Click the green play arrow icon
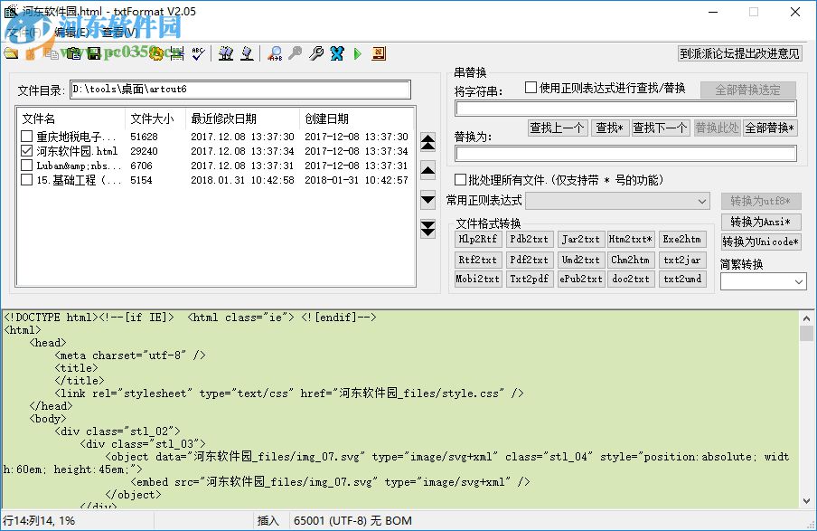817x531 pixels. point(358,54)
